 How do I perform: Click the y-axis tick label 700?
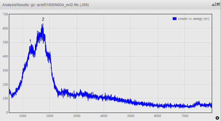pos(5,14)
